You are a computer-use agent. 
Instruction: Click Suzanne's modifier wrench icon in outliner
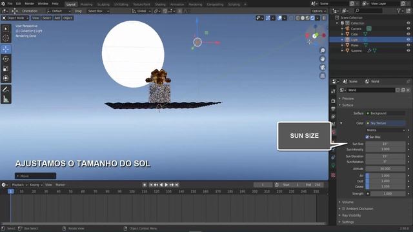pos(369,51)
